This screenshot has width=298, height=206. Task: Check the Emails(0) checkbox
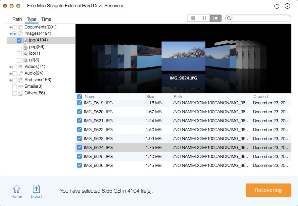point(15,87)
